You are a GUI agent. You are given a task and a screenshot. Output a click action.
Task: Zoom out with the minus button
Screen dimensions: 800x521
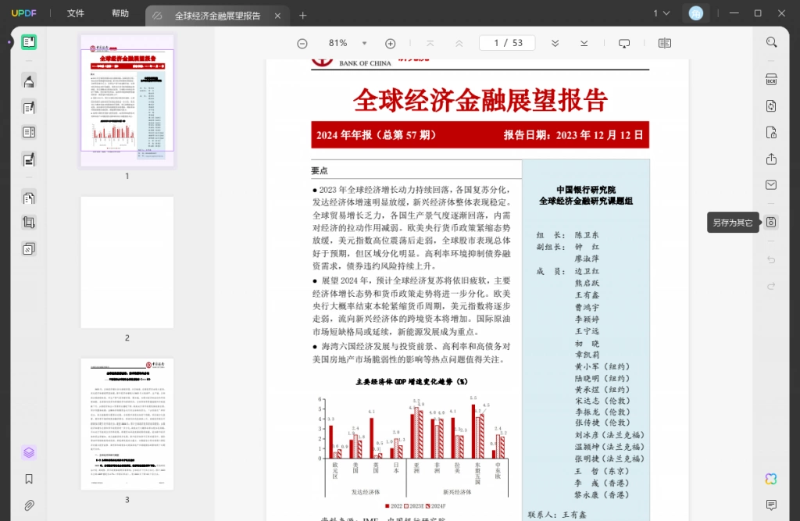coord(302,44)
